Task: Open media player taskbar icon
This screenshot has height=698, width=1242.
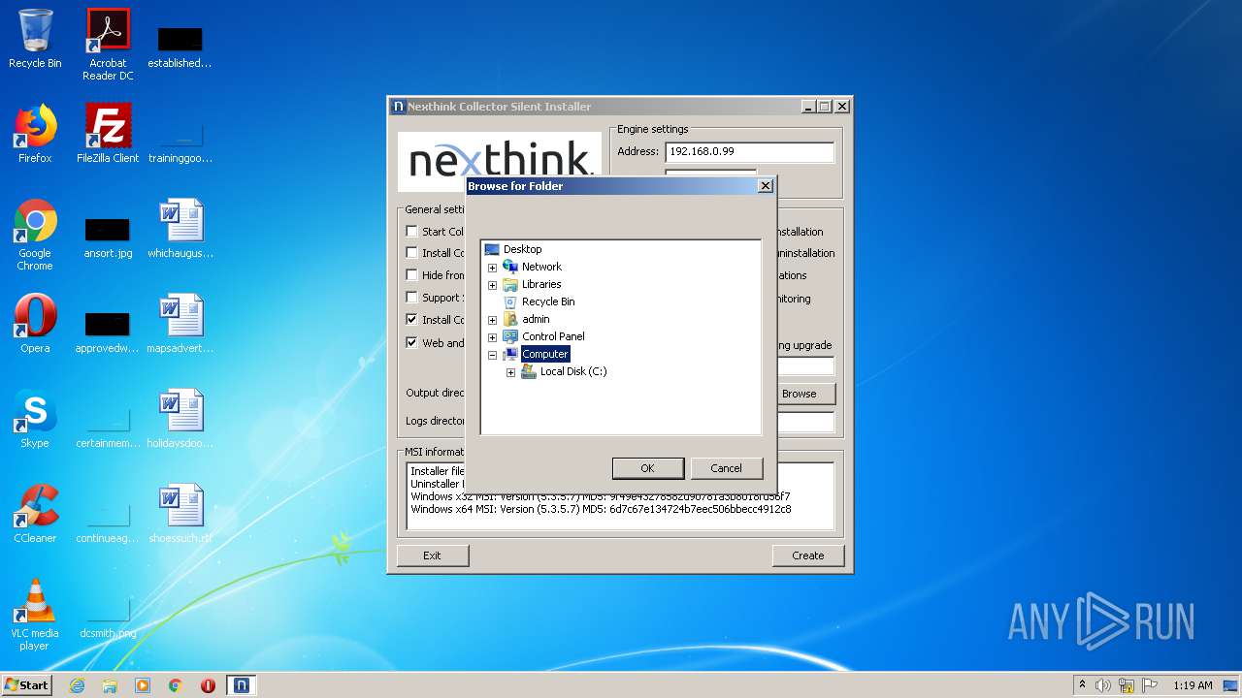Action: click(x=143, y=685)
